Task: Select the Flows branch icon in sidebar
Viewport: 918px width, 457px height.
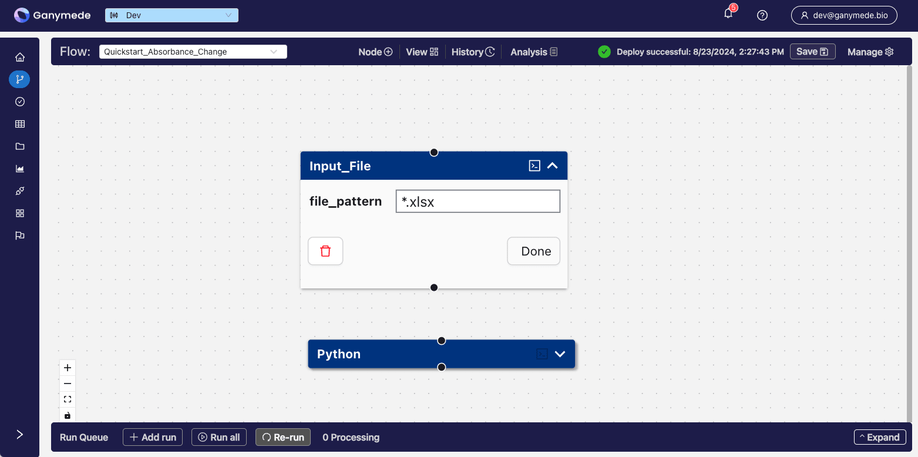Action: point(19,79)
